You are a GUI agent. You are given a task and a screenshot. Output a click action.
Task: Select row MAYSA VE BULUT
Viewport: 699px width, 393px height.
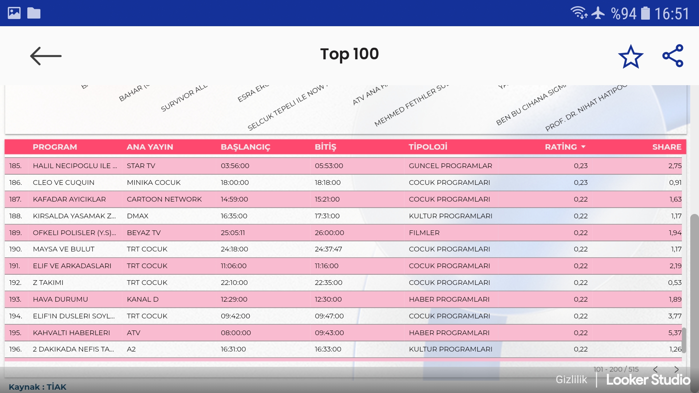[x=343, y=249]
